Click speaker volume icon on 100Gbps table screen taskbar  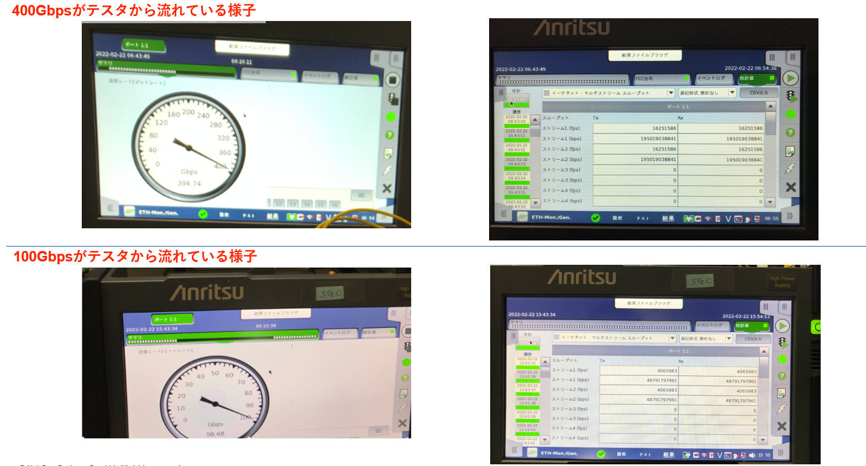(752, 455)
